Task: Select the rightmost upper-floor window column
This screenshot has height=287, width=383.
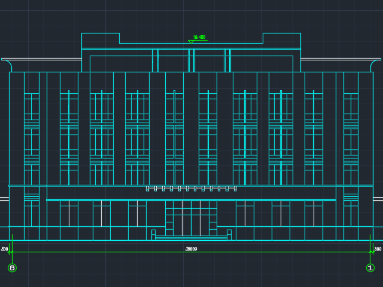Action: coord(351,138)
